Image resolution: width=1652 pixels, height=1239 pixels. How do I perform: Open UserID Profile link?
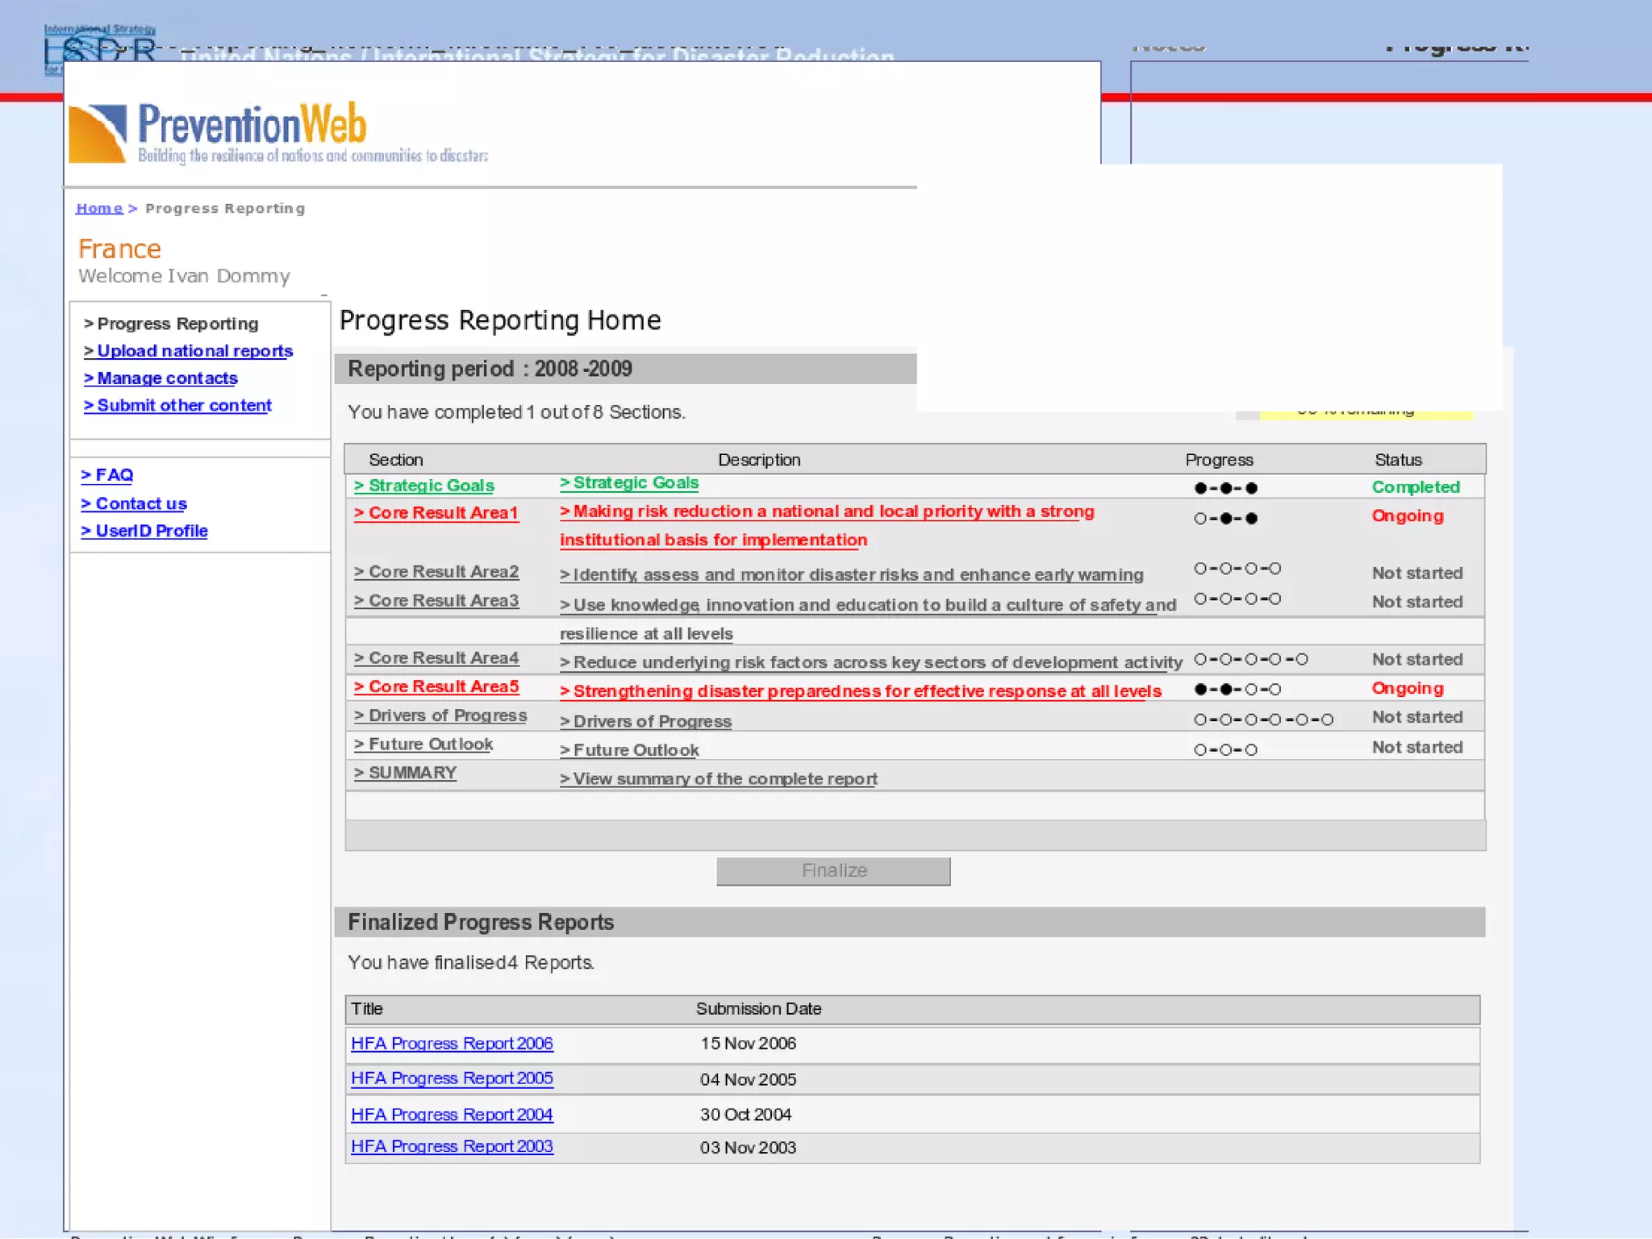[144, 531]
